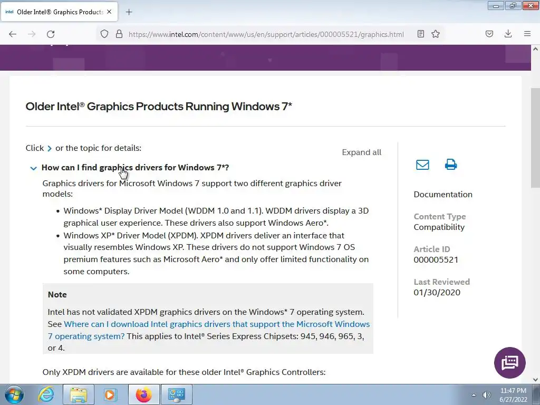
Task: Print this article using printer icon
Action: [451, 165]
